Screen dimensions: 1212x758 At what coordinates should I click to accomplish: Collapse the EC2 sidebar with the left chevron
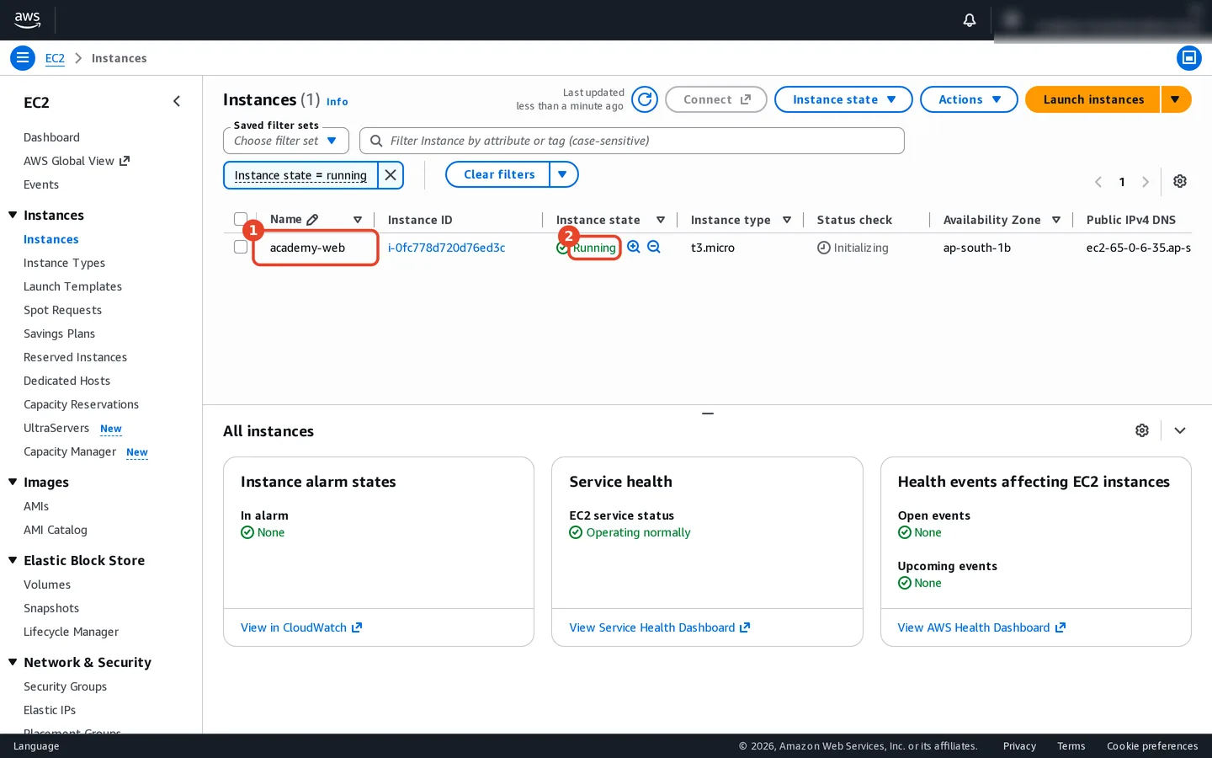[x=177, y=102]
